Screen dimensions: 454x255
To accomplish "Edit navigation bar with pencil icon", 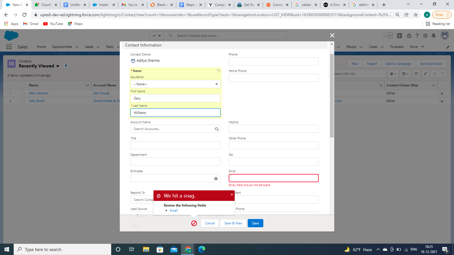I will click(x=448, y=47).
